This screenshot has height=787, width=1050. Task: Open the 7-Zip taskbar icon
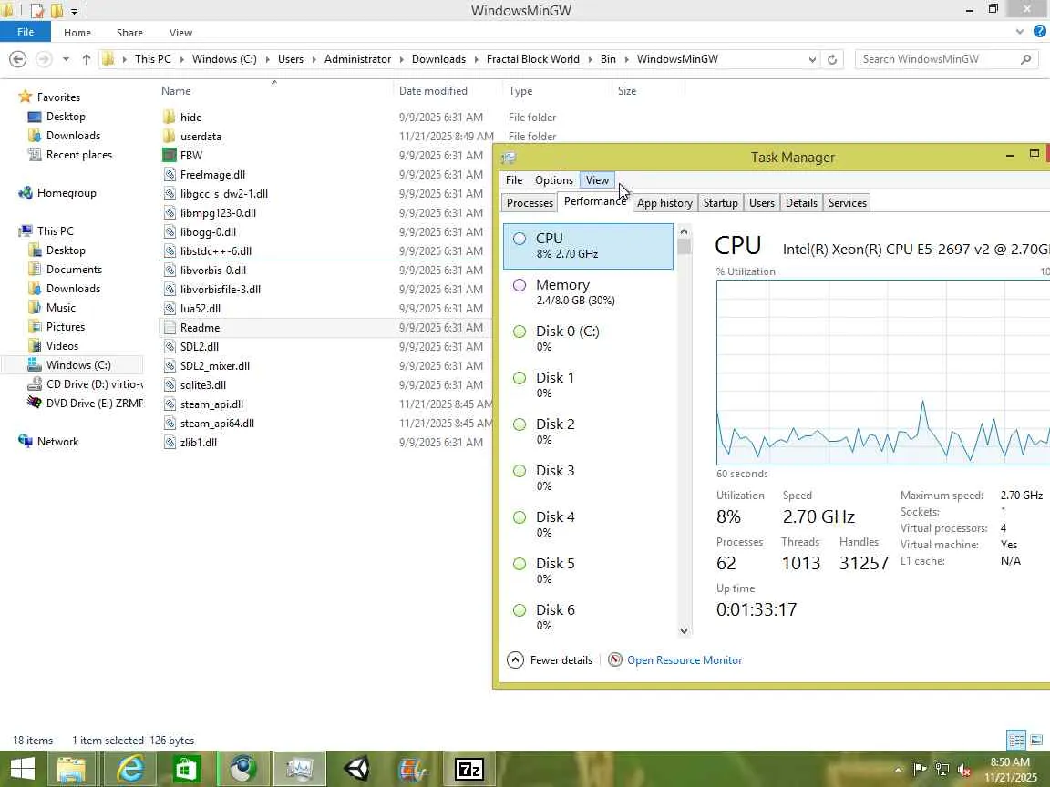[x=469, y=769]
